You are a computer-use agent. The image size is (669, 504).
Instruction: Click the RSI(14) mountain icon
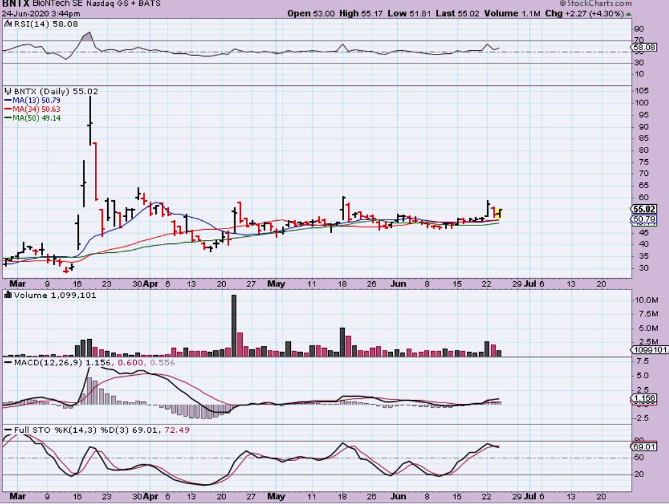coord(7,24)
